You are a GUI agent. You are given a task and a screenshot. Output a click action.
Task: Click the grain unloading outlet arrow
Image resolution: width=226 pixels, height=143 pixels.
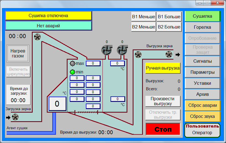(x=178, y=55)
